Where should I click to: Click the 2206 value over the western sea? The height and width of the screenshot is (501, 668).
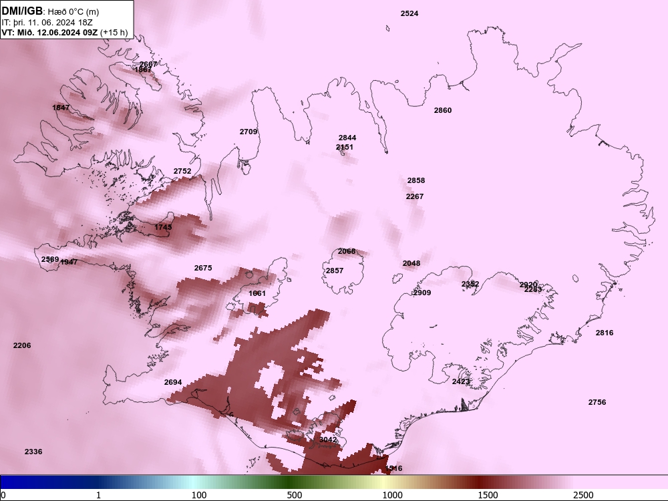tap(22, 345)
